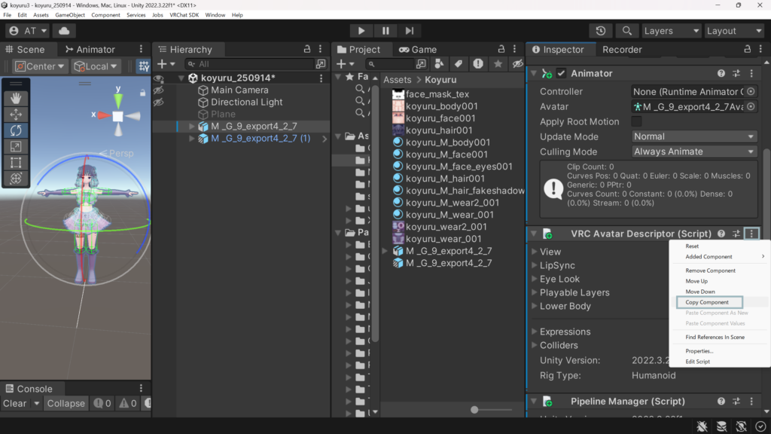
Task: Open Hierarchy create-object plus menu
Action: point(166,64)
